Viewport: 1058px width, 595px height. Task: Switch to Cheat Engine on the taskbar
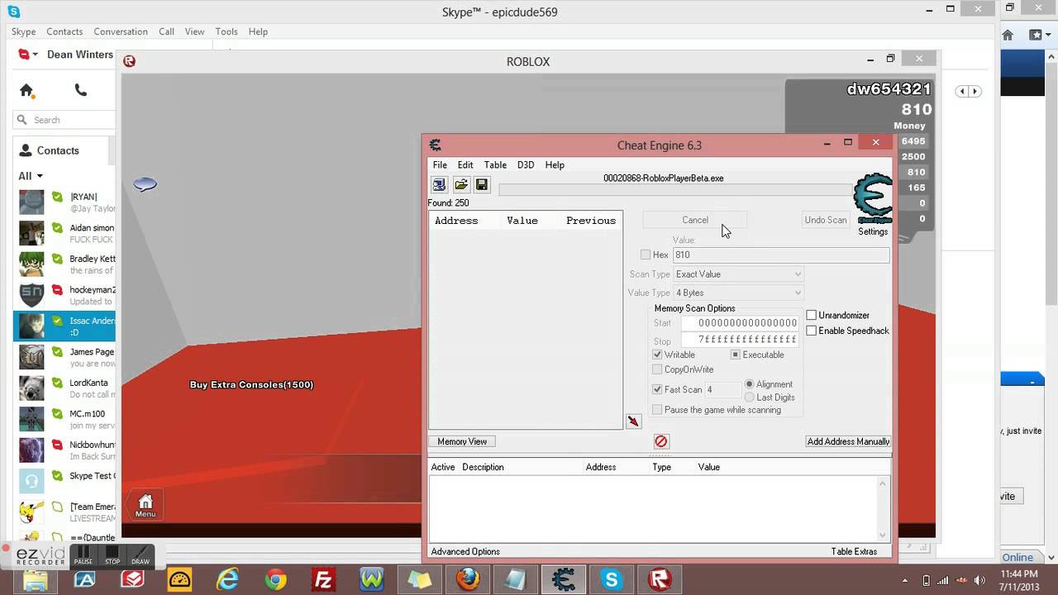click(x=564, y=580)
